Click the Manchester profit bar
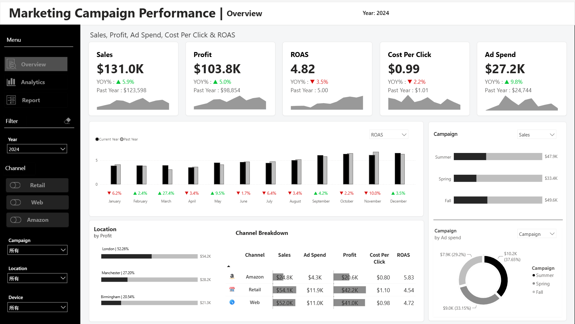The height and width of the screenshot is (324, 575). tap(149, 280)
